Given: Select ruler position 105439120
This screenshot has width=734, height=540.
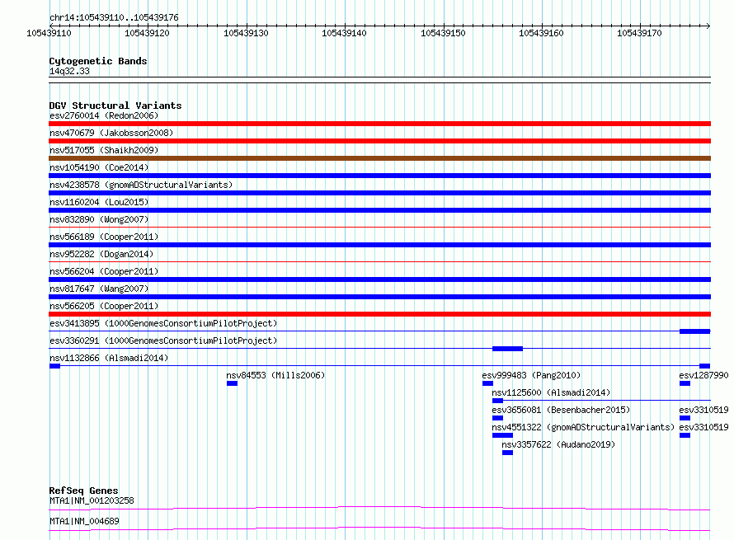Looking at the screenshot, I should click(147, 33).
